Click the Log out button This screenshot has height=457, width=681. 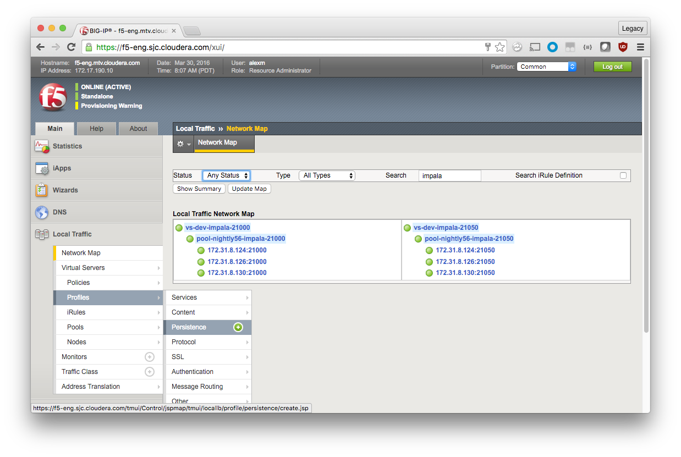pyautogui.click(x=612, y=67)
